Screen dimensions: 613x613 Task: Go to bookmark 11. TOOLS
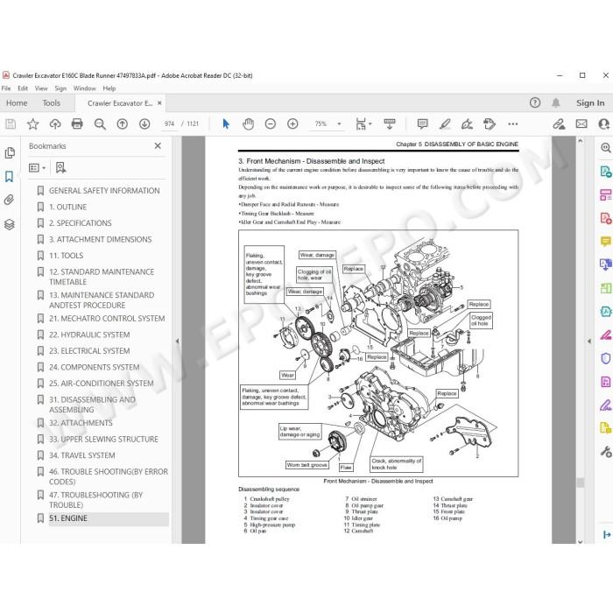66,256
